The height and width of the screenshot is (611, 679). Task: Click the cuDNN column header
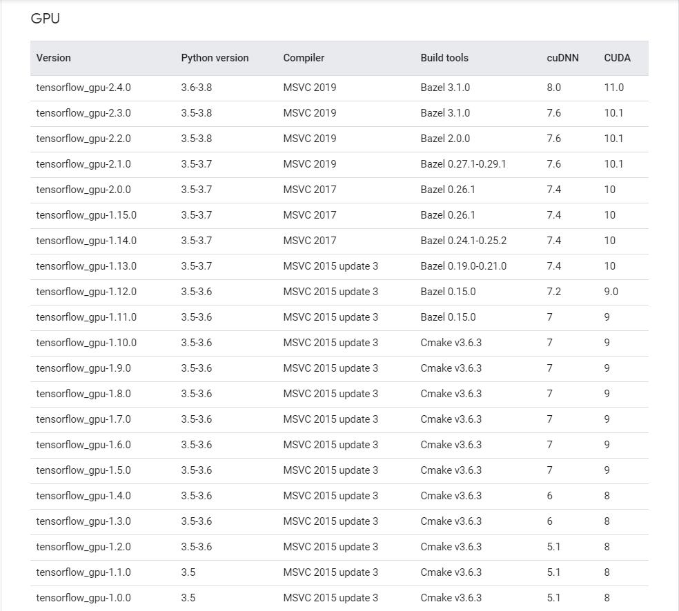[562, 58]
